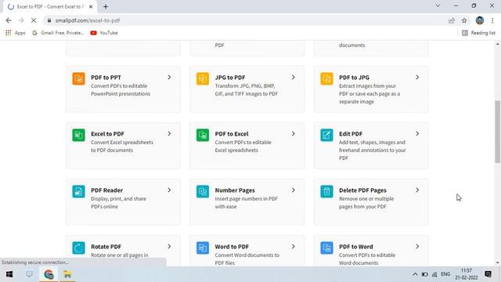This screenshot has height=282, width=501.
Task: Click the Rotate PDF arrow chevron
Action: tap(169, 247)
